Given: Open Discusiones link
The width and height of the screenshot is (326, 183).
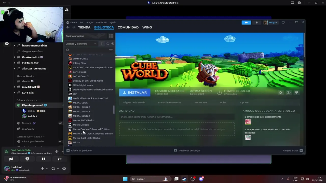Looking at the screenshot, I should click(200, 102).
